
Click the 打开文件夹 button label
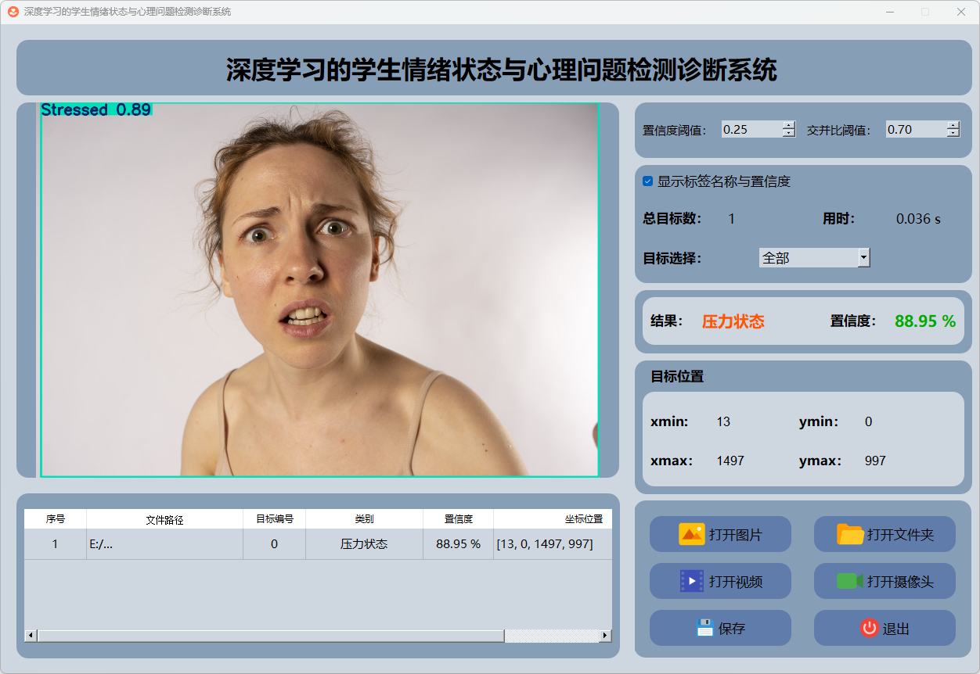pos(900,536)
